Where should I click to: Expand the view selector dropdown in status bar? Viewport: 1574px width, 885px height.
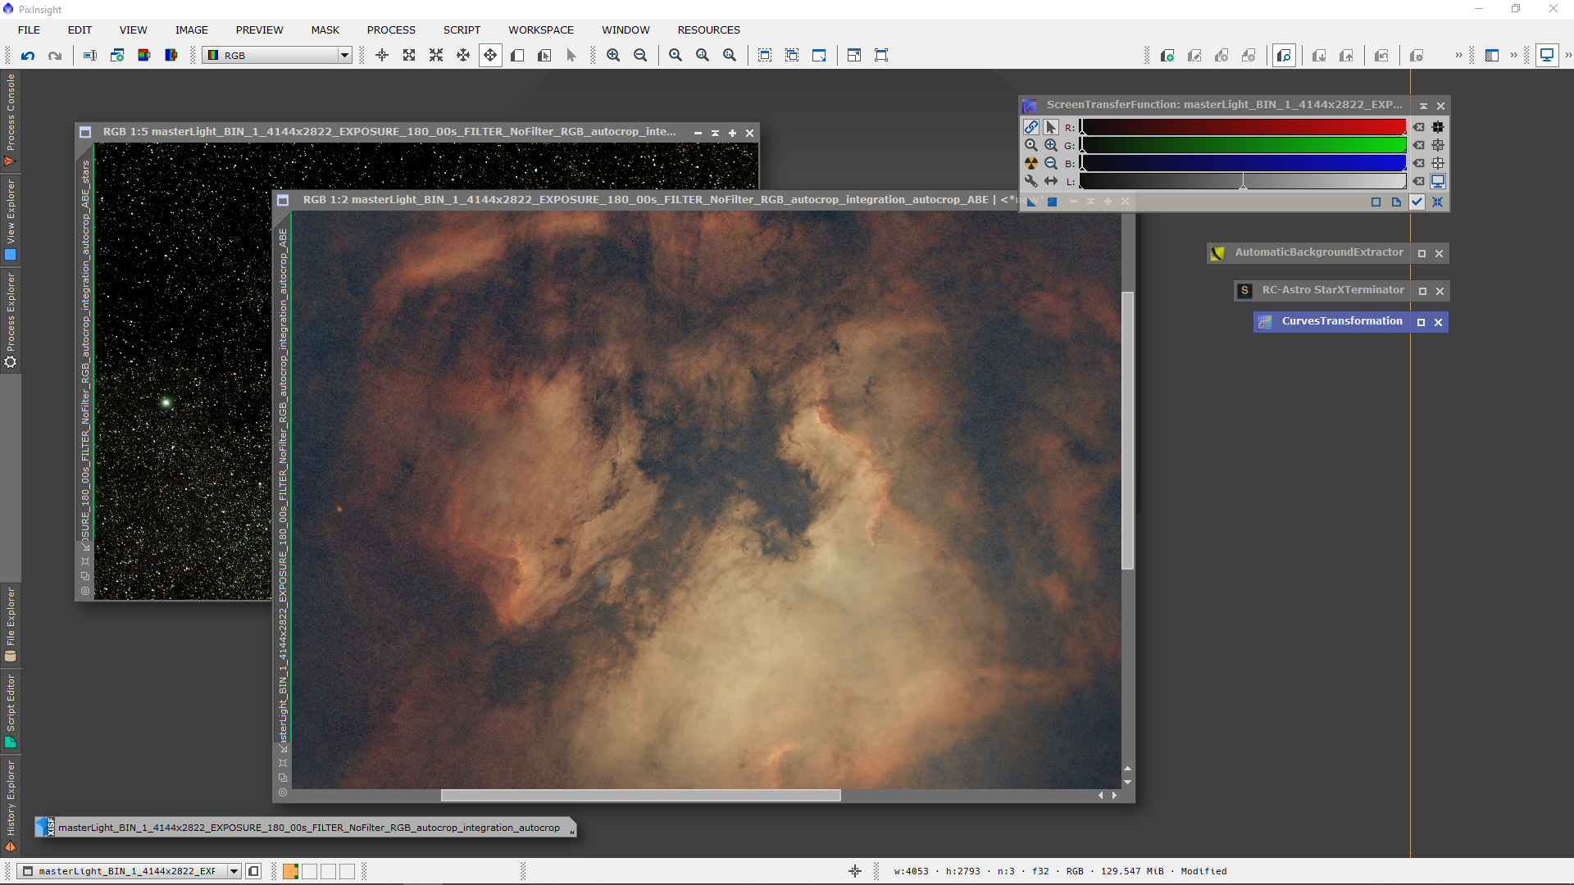pos(234,871)
